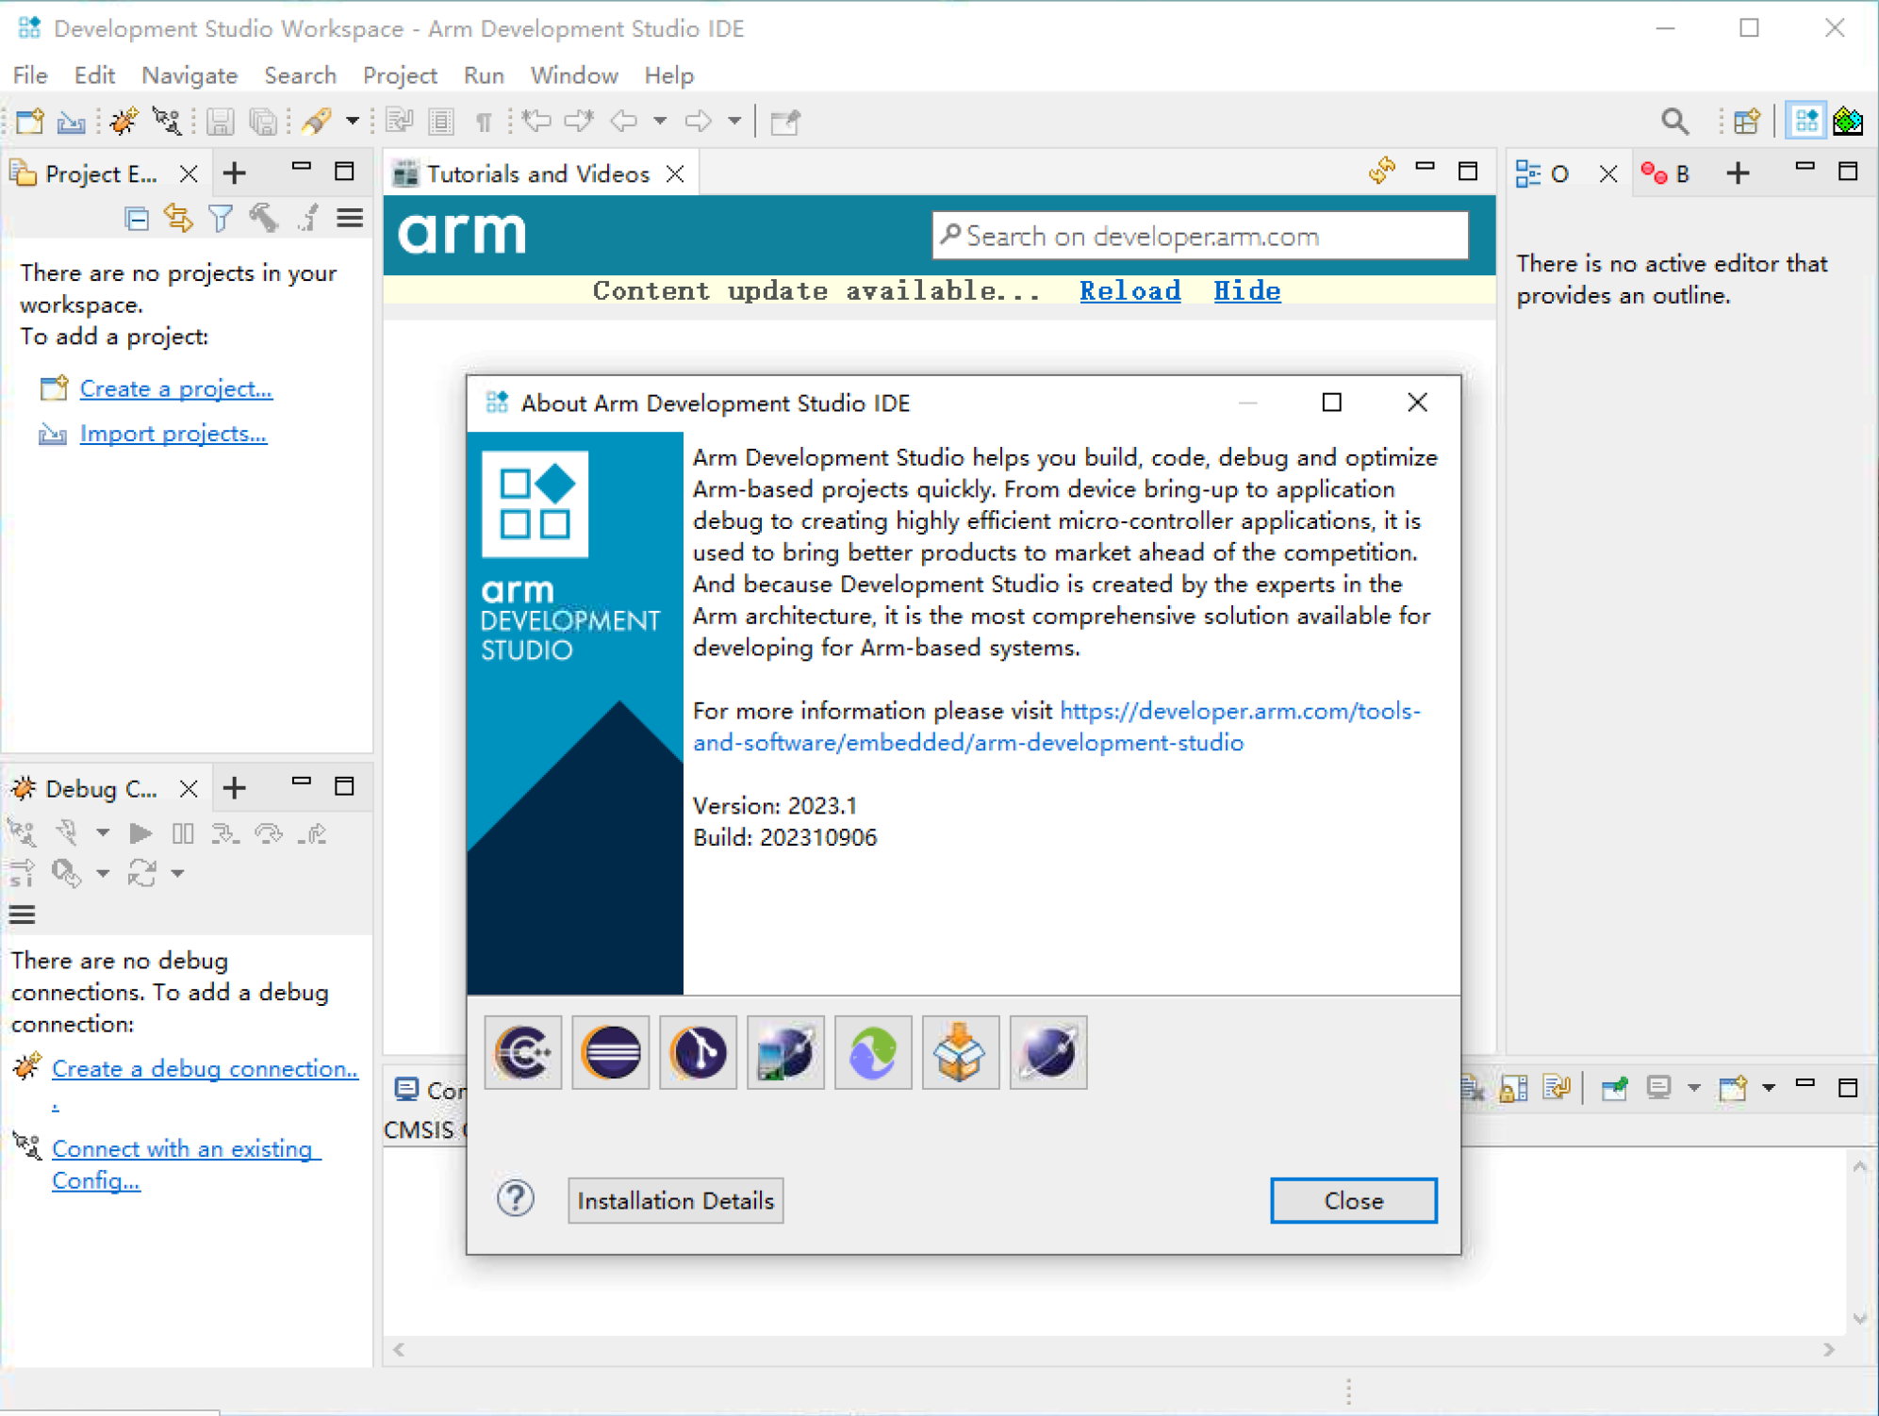Click the Installation Details button

tap(675, 1200)
